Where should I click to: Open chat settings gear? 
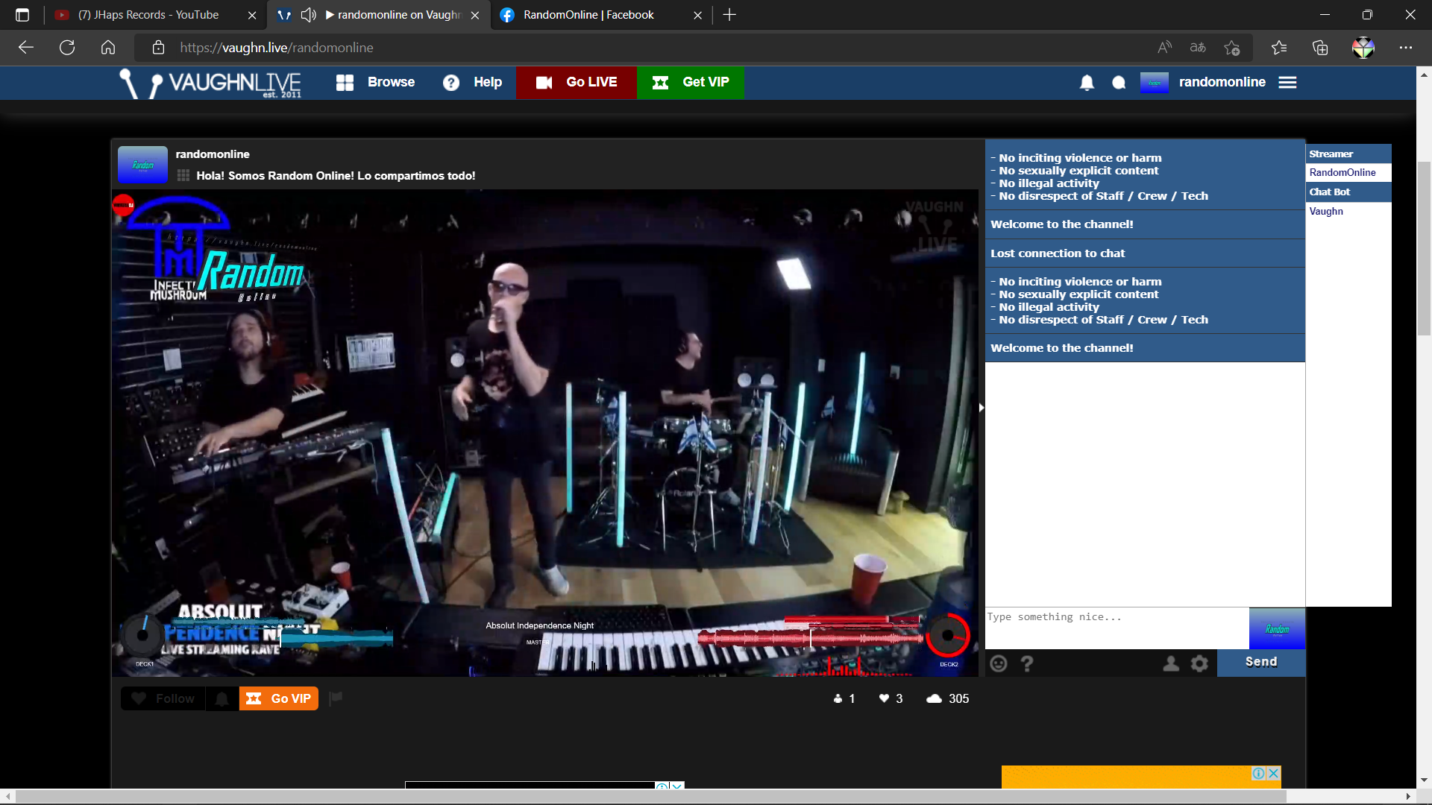1199,663
